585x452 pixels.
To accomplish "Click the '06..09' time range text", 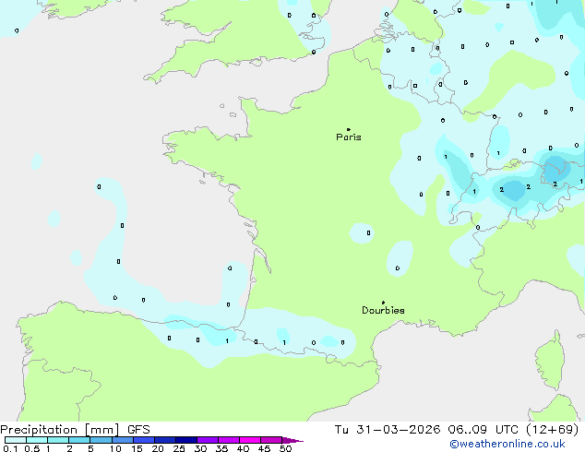I will 468,430.
